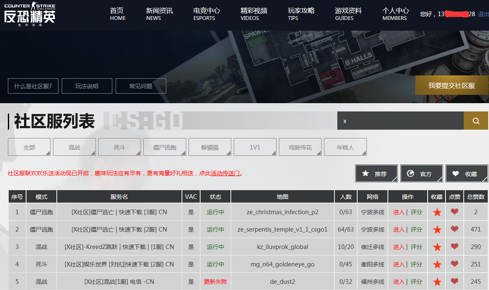This screenshot has width=489, height=290.
Task: Like server 2 using the heart icon
Action: 455,229
